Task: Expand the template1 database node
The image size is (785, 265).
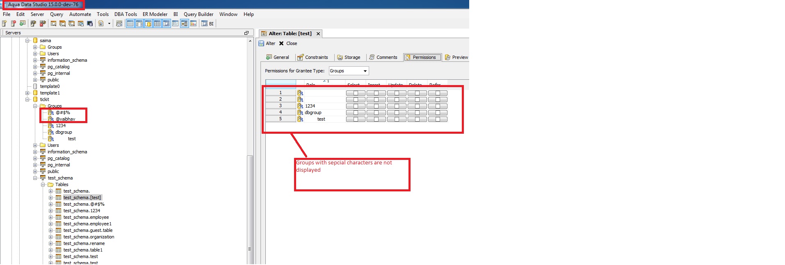Action: pos(27,93)
